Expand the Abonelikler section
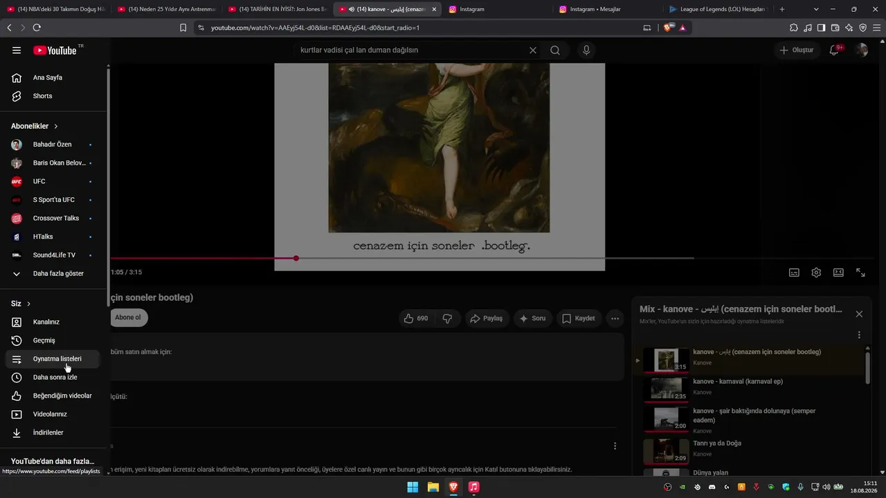 35,126
